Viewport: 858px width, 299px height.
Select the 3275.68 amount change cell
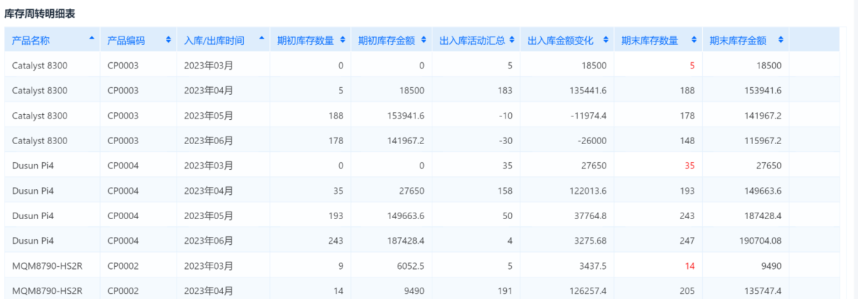point(591,240)
